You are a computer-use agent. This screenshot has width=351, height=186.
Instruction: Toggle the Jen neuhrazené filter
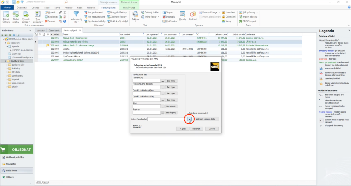94,13
